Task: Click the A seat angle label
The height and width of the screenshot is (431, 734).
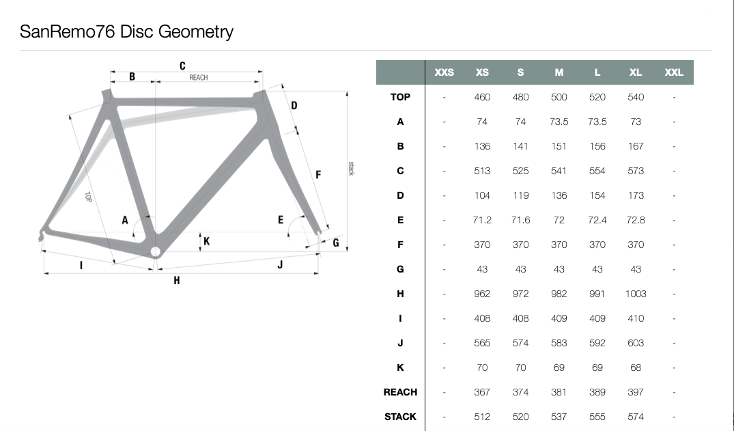Action: coord(124,220)
